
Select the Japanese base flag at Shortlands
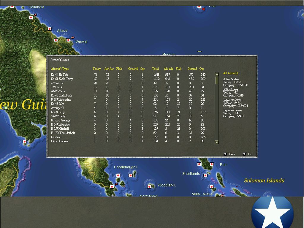click(x=205, y=175)
